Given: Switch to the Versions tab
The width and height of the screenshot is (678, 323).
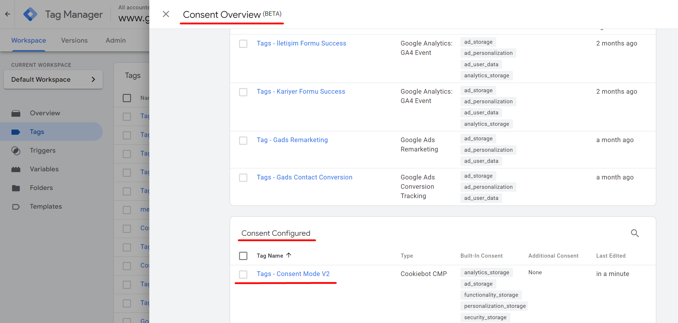Looking at the screenshot, I should tap(74, 40).
